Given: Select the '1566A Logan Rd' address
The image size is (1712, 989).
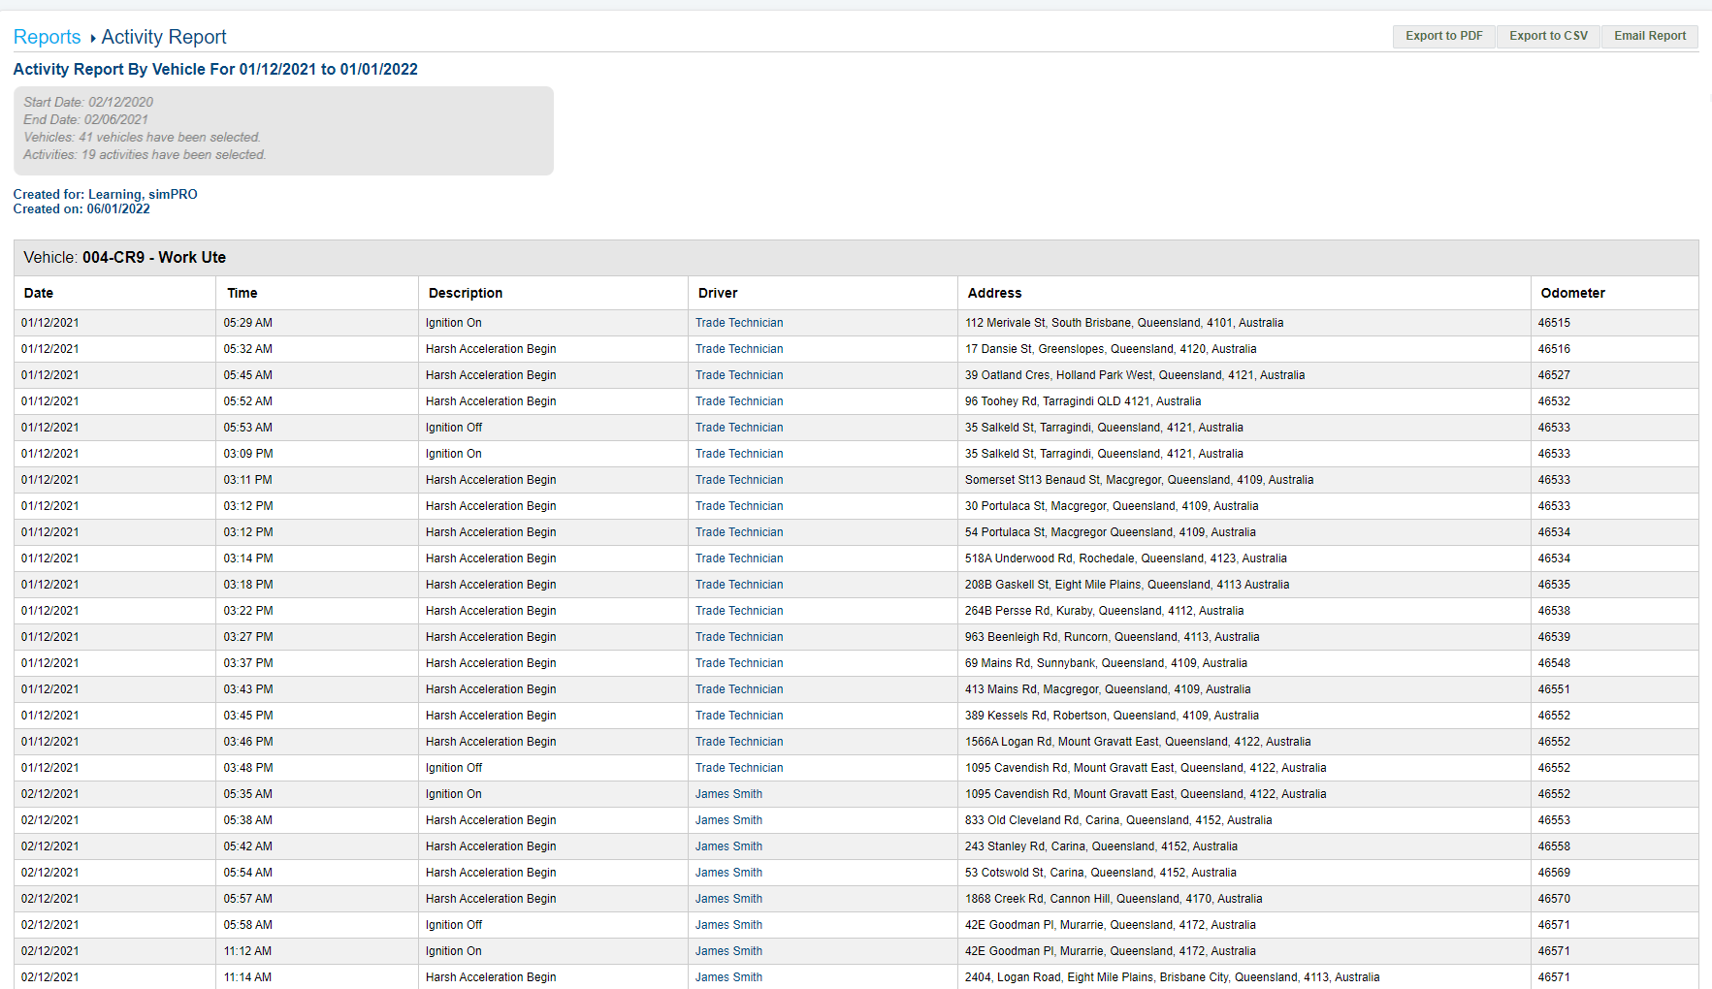Looking at the screenshot, I should pos(1138,742).
